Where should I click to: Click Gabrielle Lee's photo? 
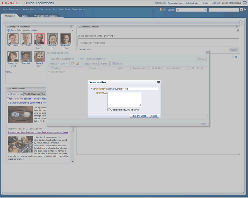(52, 39)
